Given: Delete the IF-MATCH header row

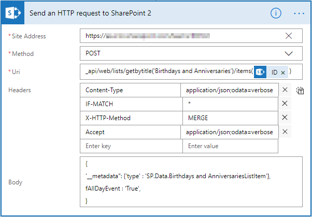Looking at the screenshot, I should (x=285, y=104).
